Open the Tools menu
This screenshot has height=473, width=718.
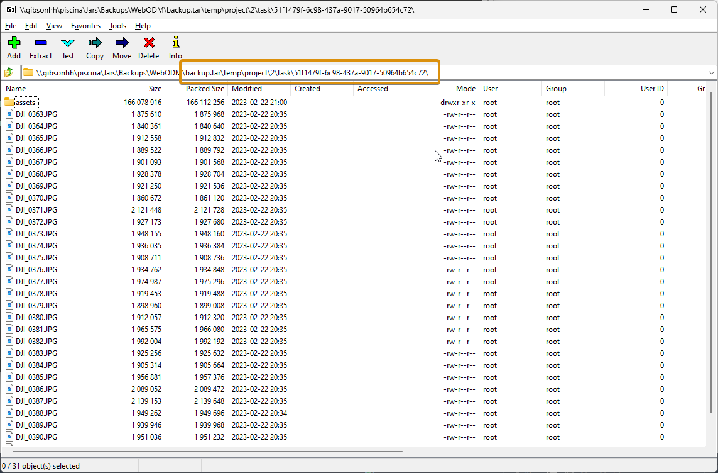[x=117, y=26]
